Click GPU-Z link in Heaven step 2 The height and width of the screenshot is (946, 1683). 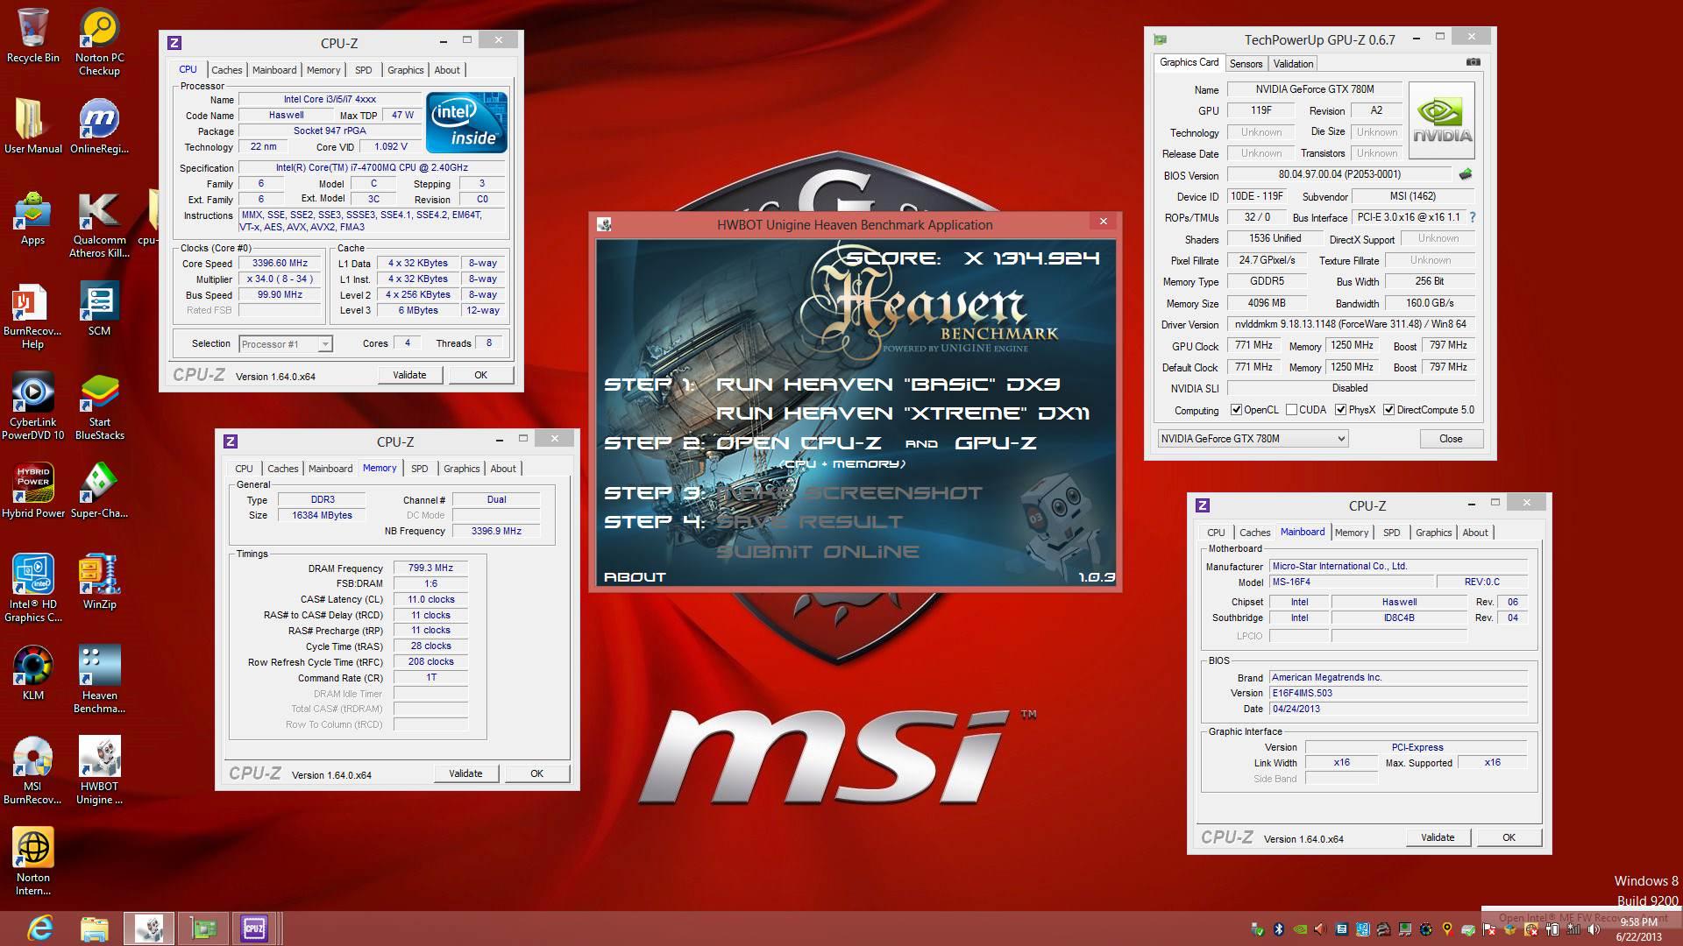(x=996, y=443)
